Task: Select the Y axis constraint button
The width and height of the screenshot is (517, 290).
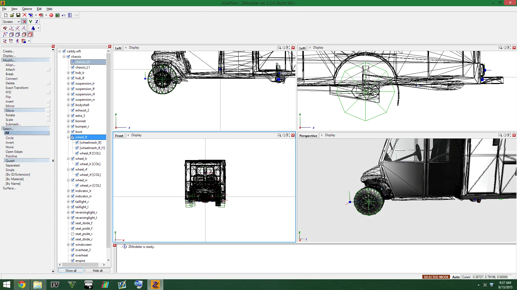Action: tap(30, 22)
